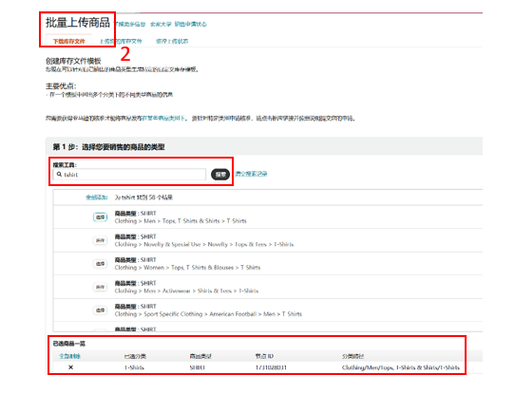The image size is (515, 394).
Task: Focus the tshirt search input field
Action: click(x=129, y=174)
